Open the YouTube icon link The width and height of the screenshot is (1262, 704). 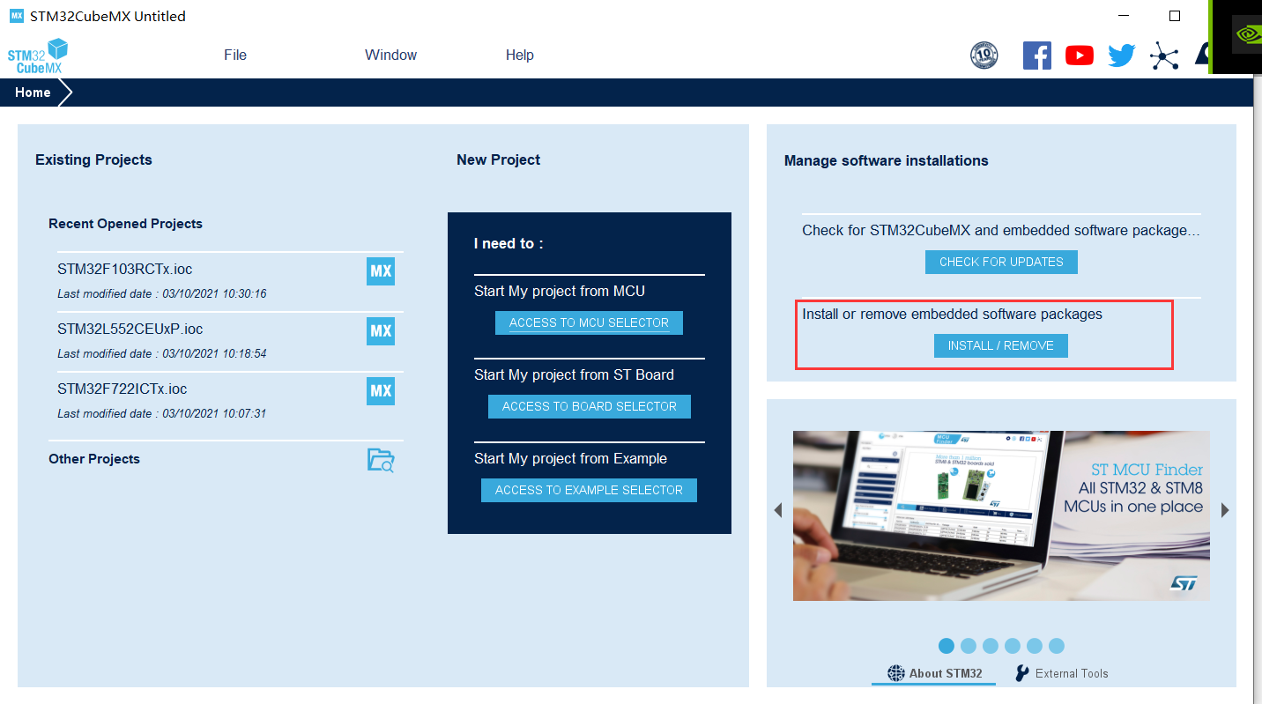tap(1080, 56)
